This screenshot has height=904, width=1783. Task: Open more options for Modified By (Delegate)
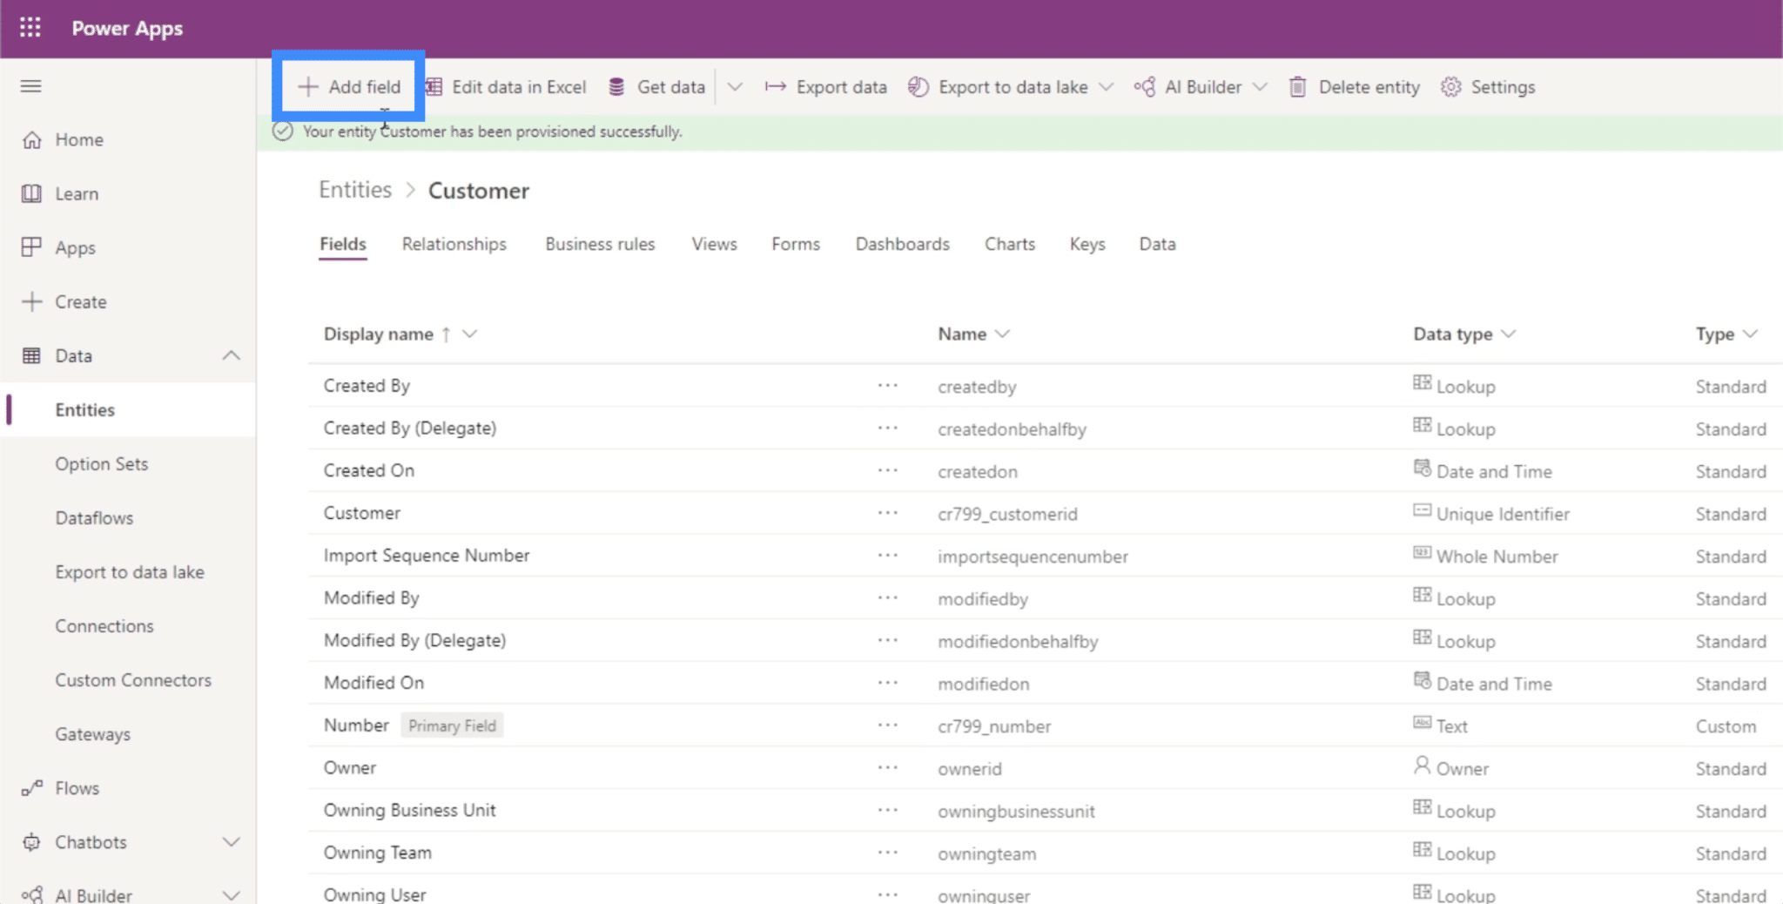887,640
